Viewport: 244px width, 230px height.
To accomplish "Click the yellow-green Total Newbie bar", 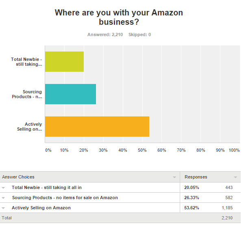I will 64,62.
